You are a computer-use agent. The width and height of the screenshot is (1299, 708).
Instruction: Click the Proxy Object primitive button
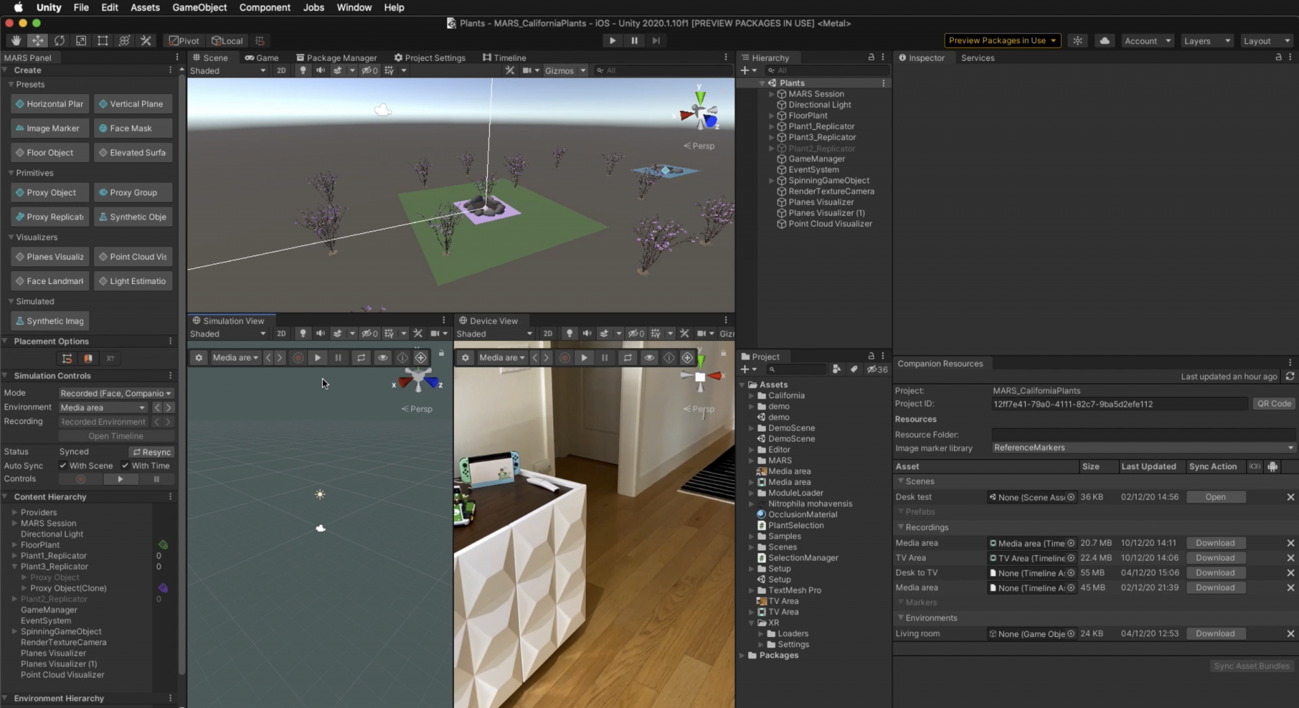pyautogui.click(x=49, y=193)
